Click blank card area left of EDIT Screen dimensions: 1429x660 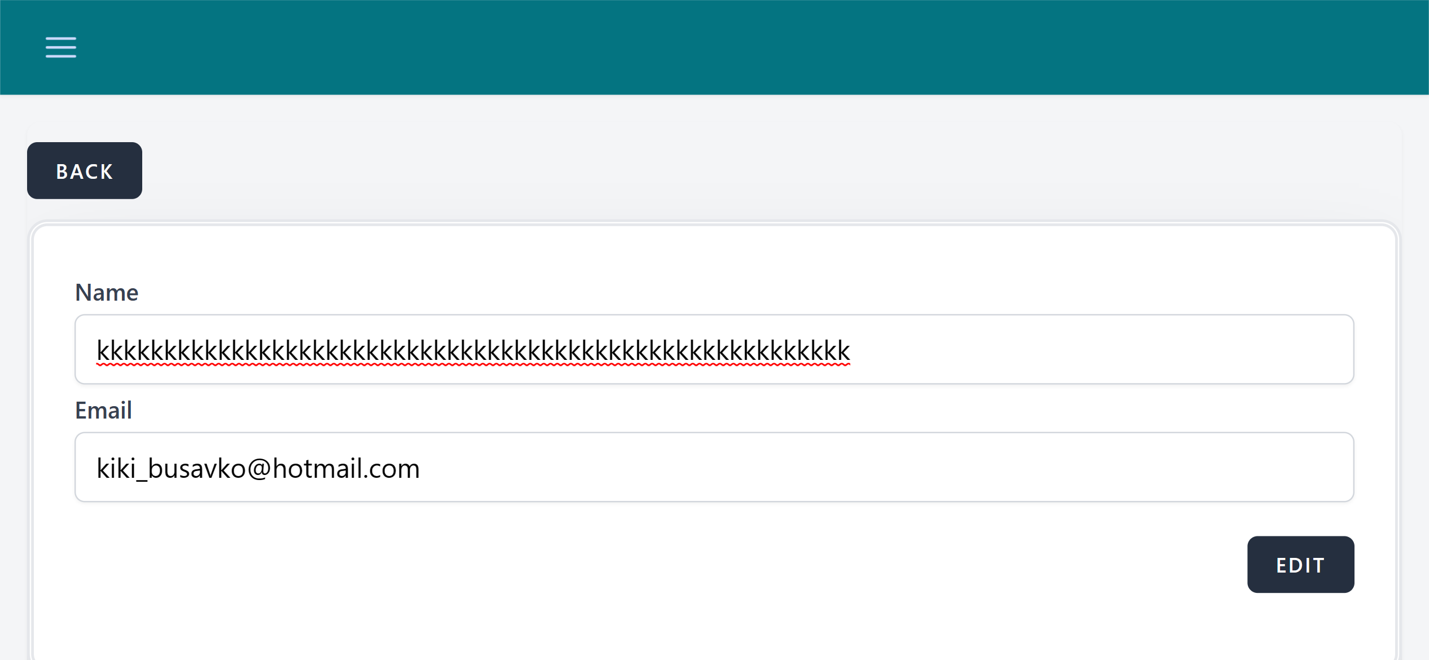tap(677, 565)
